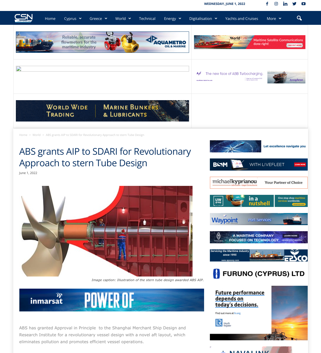The width and height of the screenshot is (321, 353).
Task: Click Learn More on Tototheo banner
Action: coord(290,236)
